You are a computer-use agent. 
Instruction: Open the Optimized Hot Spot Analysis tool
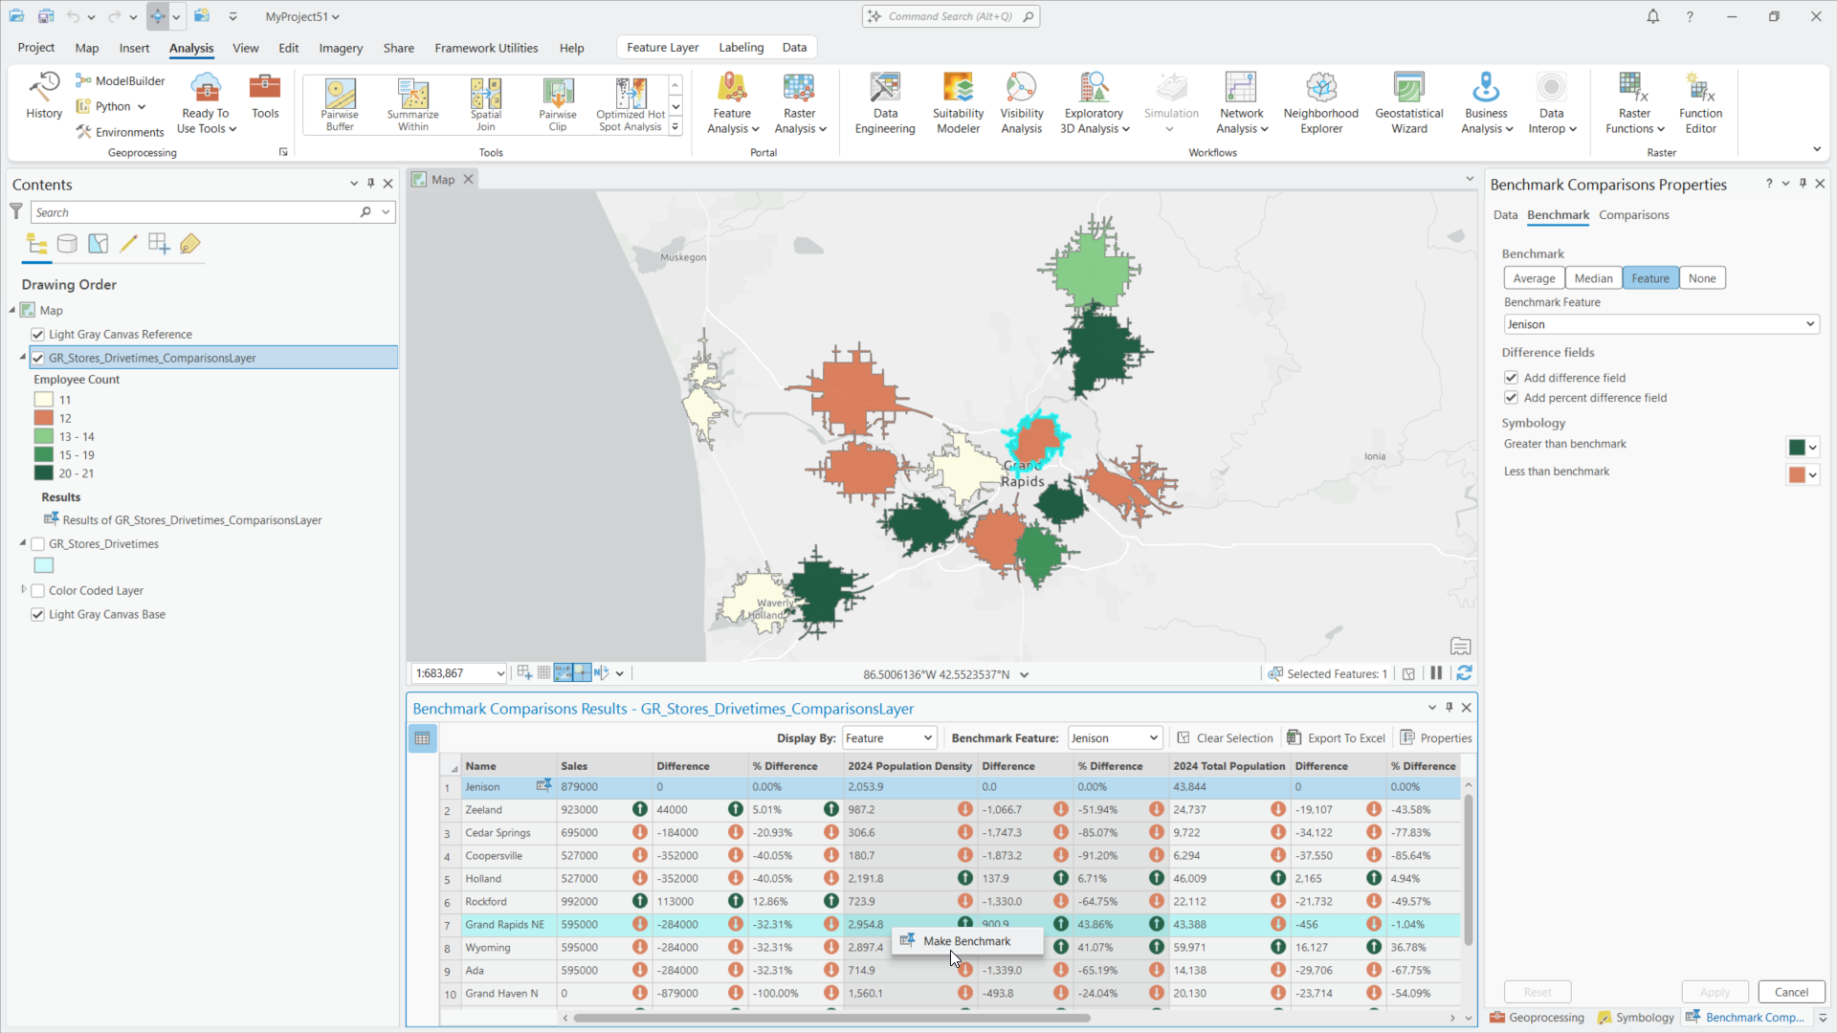coord(630,100)
